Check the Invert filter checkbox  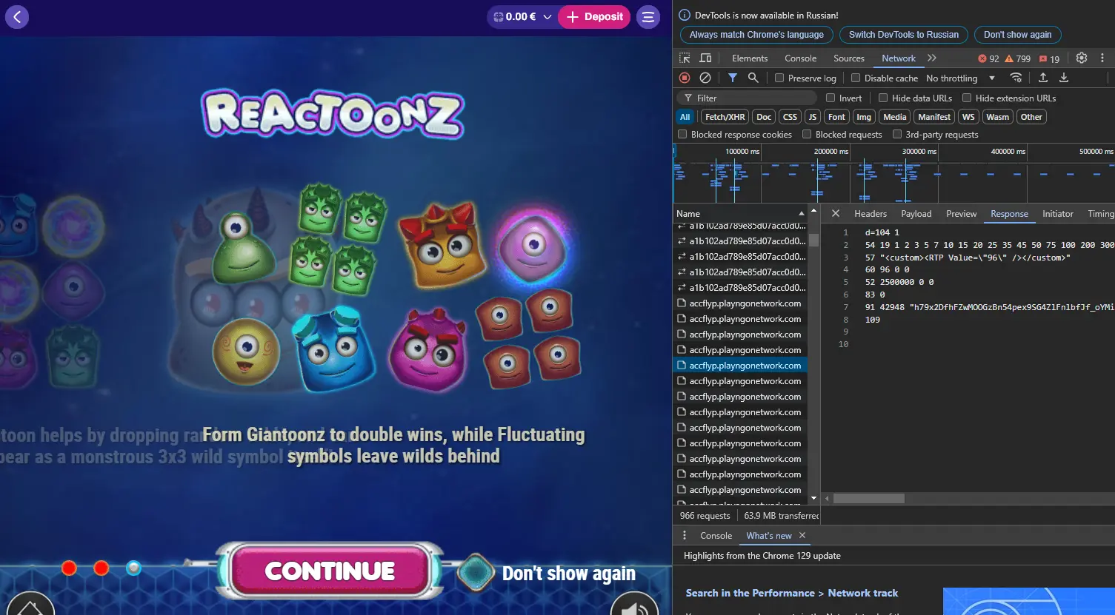[x=831, y=98]
